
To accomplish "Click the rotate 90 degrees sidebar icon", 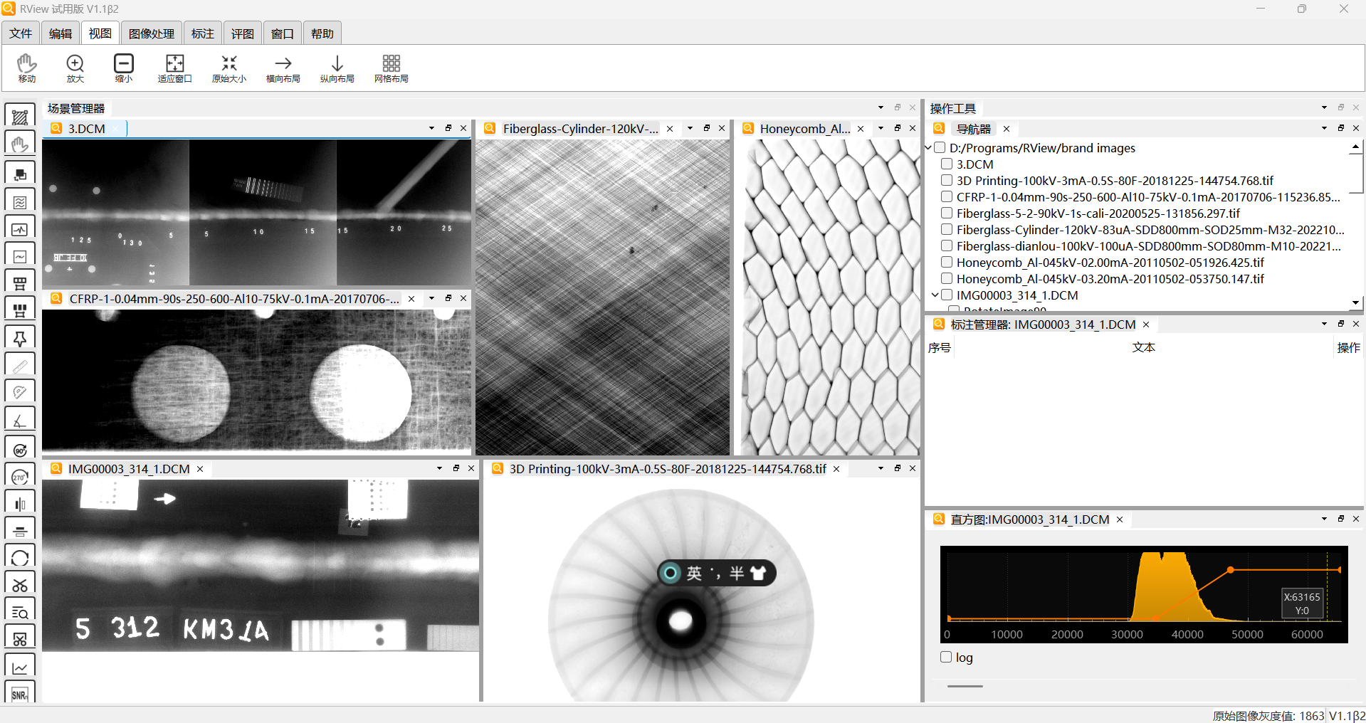I will tap(20, 450).
